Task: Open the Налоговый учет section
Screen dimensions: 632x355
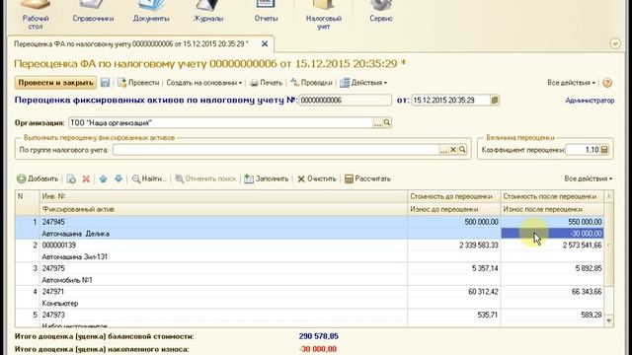Action: pos(324,16)
